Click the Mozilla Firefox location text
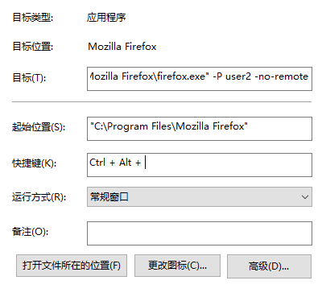The width and height of the screenshot is (322, 297). [122, 47]
